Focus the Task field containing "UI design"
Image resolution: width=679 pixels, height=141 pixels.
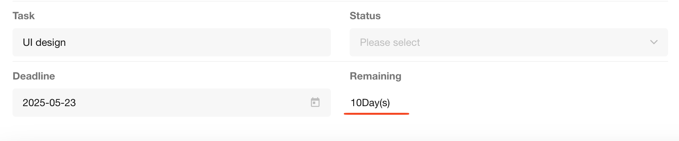pos(172,42)
